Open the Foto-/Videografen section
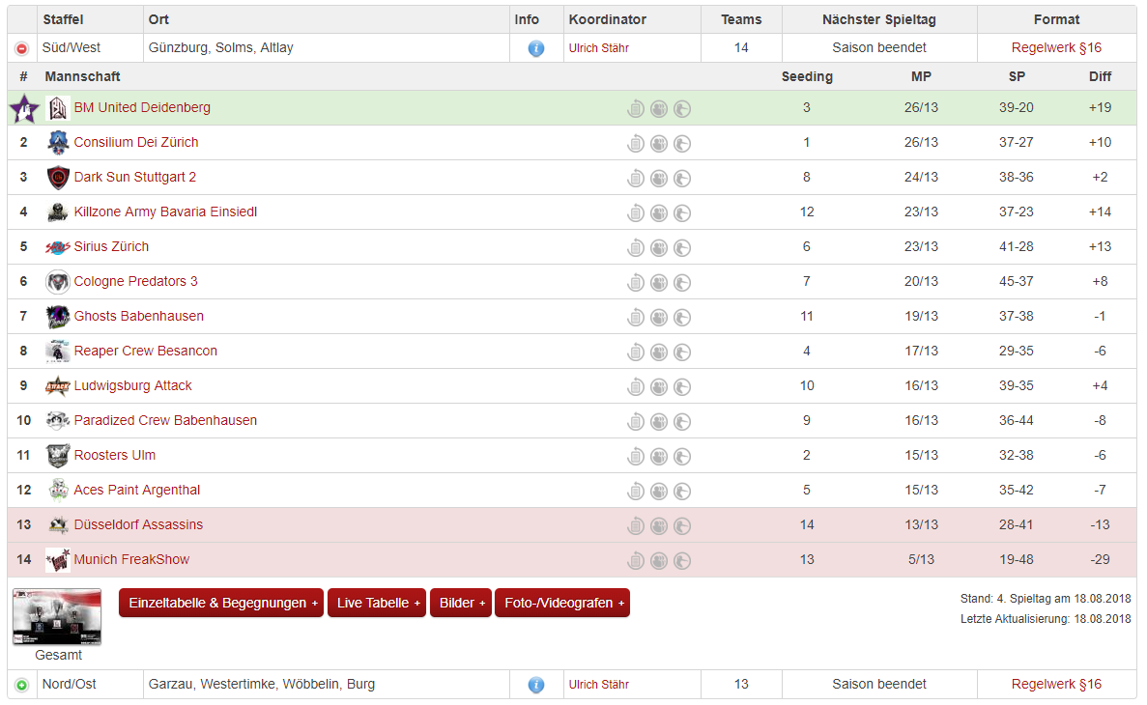 pyautogui.click(x=561, y=603)
